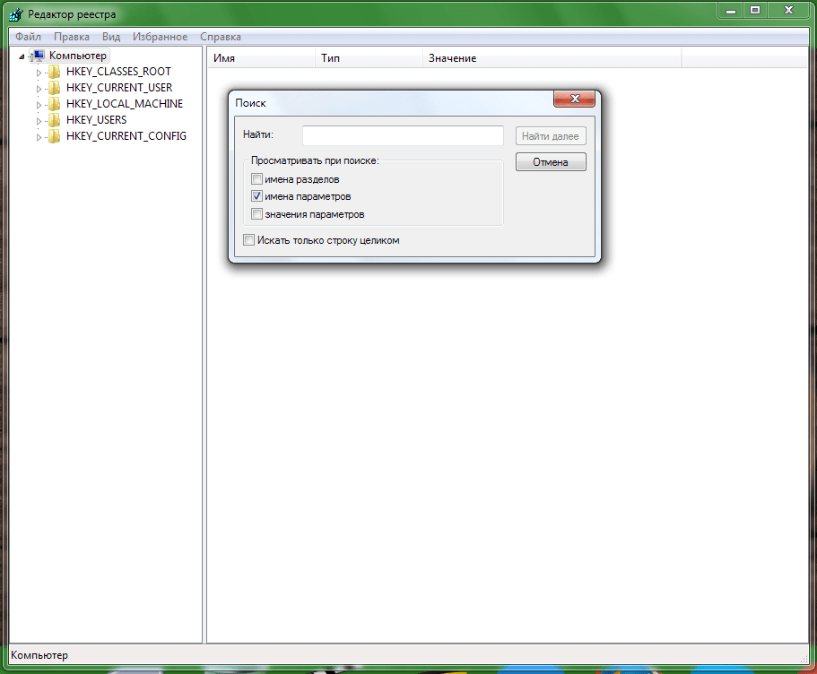The image size is (817, 674).
Task: Minimize the Registry Editor window
Action: (731, 11)
